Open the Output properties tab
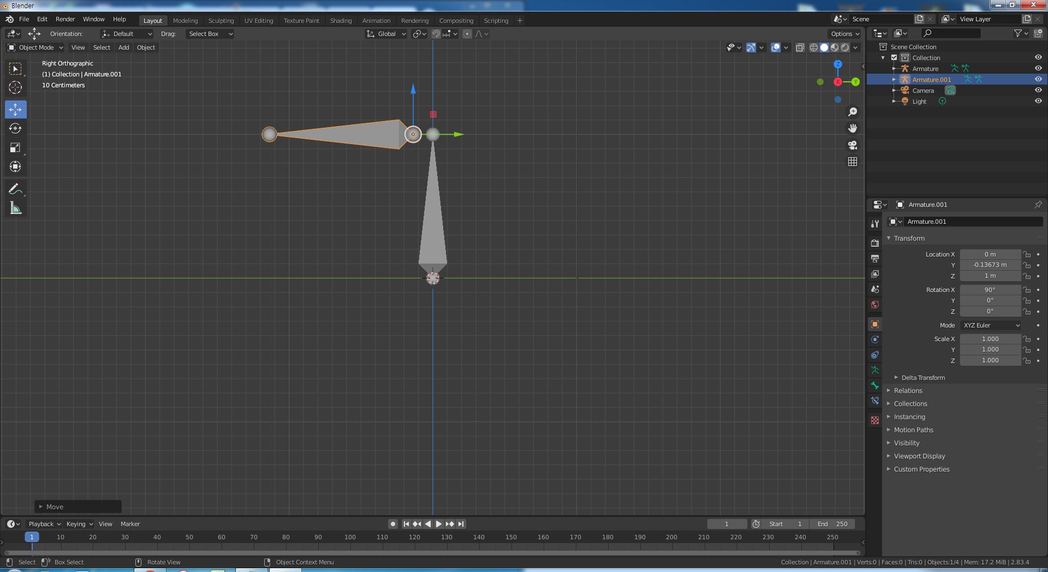 (x=875, y=258)
